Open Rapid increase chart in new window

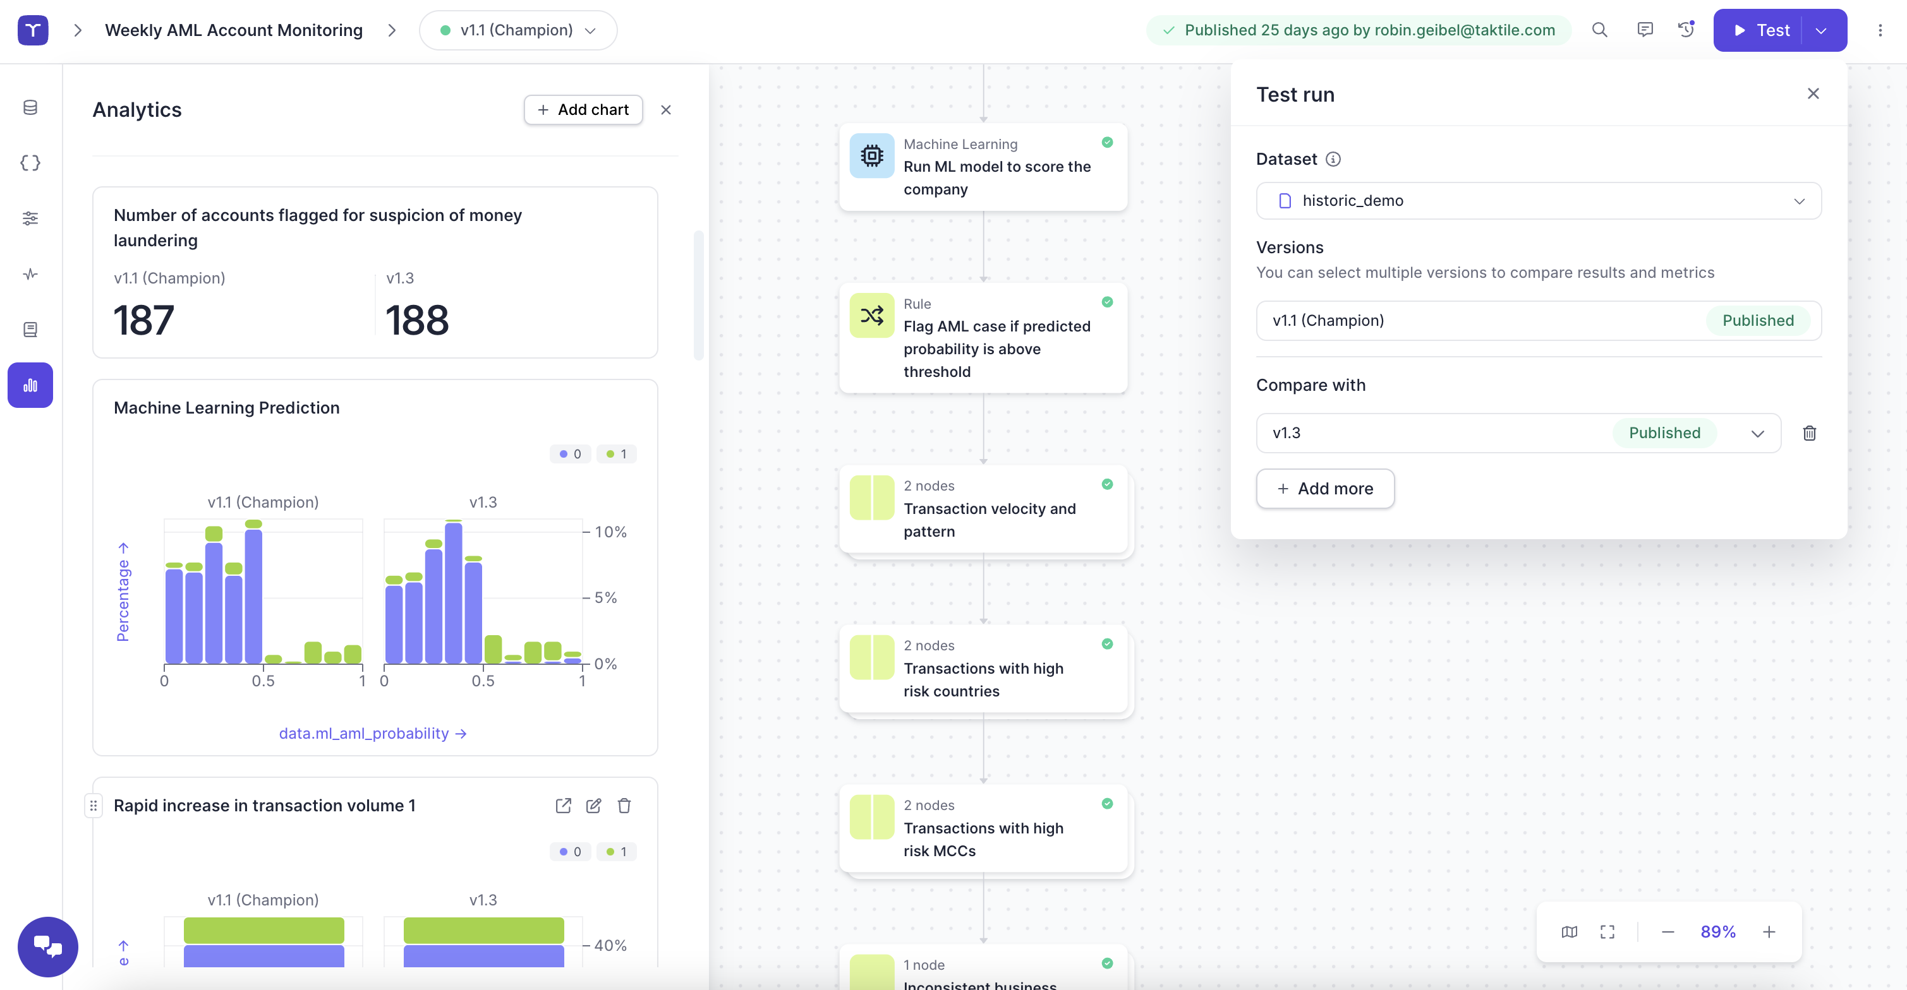click(562, 805)
